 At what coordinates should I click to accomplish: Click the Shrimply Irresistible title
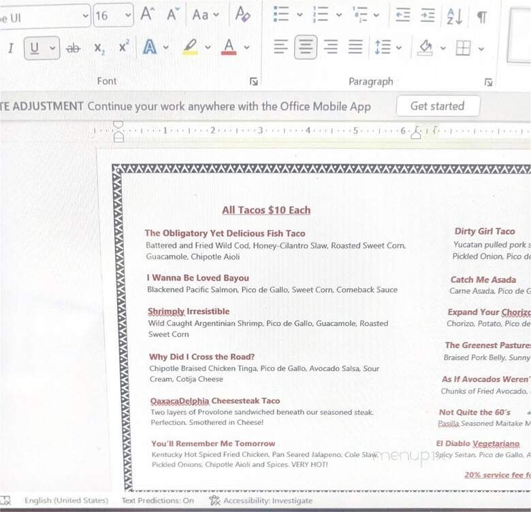click(x=189, y=311)
